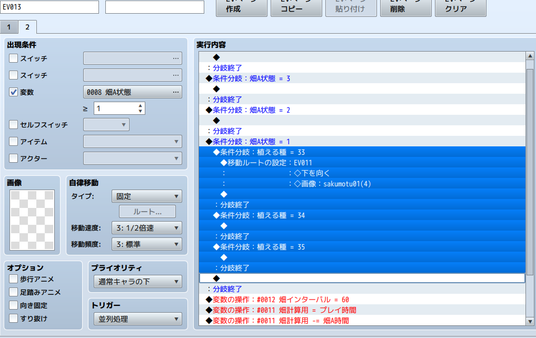Select the line 条件分岐：畑A状態 = 1

click(x=362, y=142)
